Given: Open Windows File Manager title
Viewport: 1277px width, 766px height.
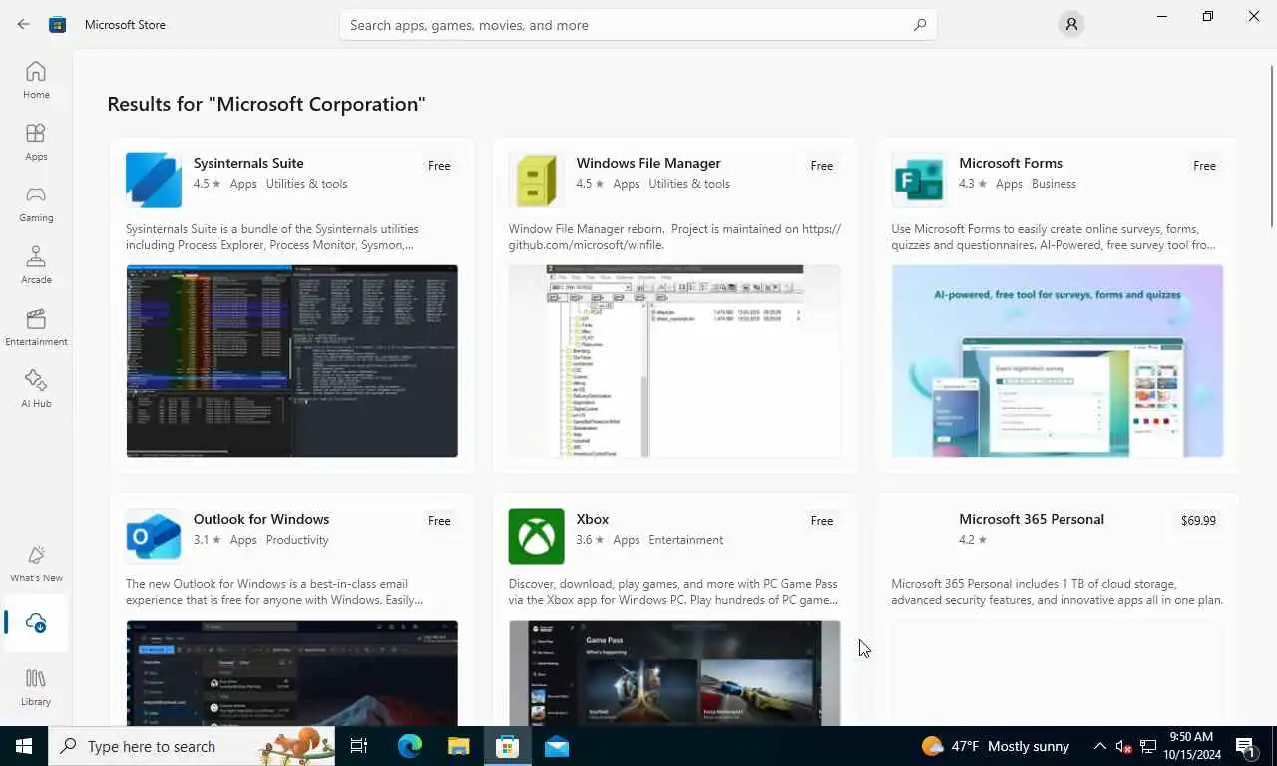Looking at the screenshot, I should point(648,163).
